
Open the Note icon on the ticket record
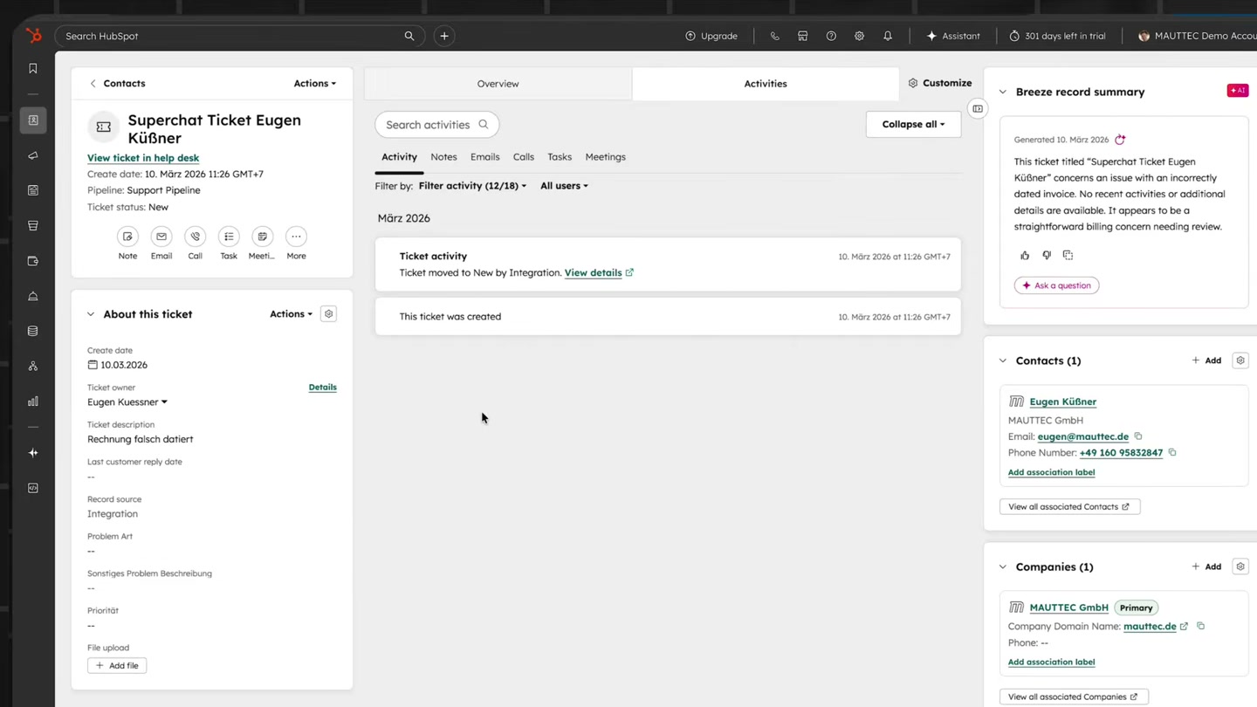pos(127,236)
